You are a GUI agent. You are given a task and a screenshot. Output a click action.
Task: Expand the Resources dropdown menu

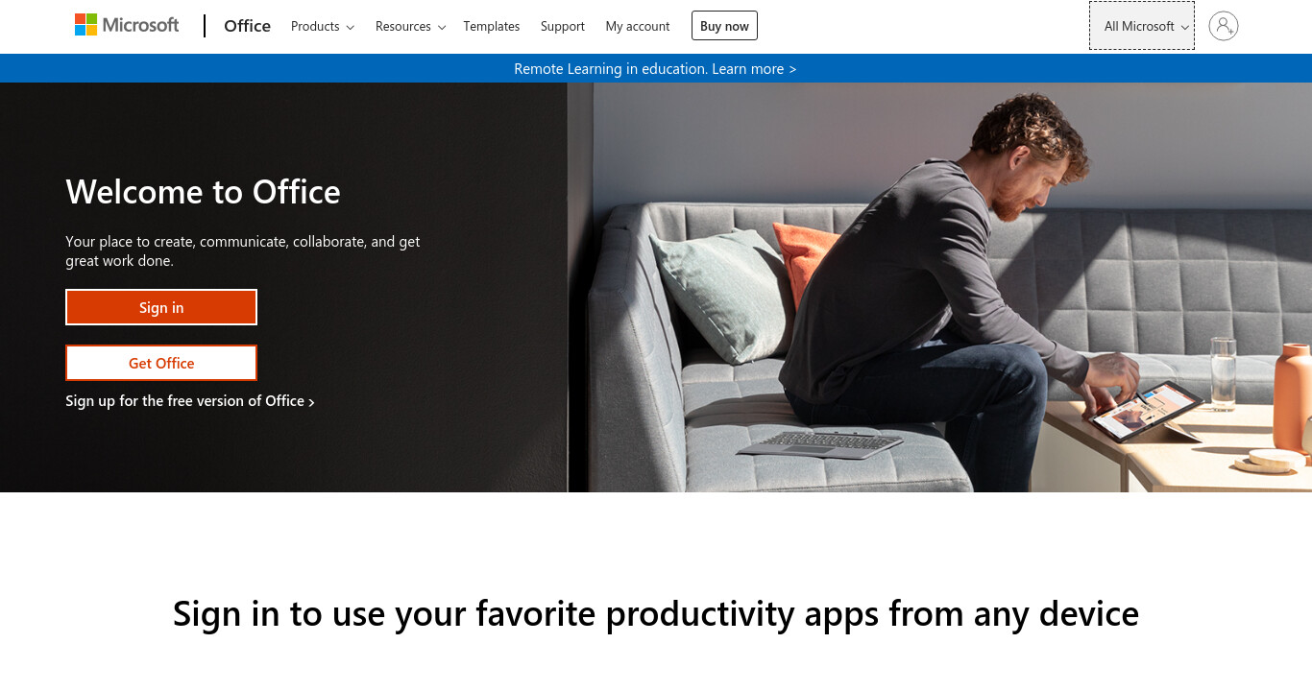click(410, 26)
